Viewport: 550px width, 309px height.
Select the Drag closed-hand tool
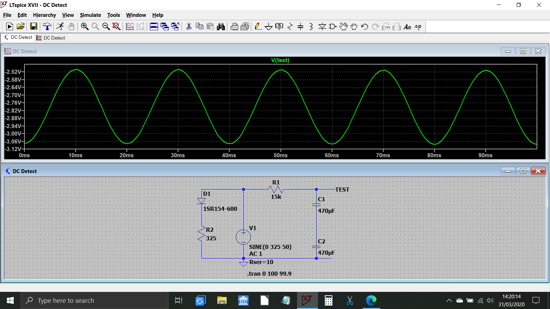click(x=354, y=26)
